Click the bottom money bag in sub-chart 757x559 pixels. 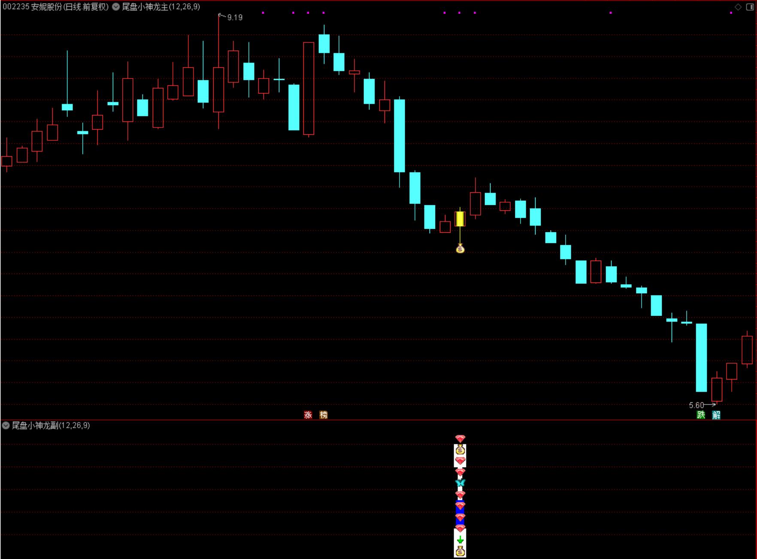point(460,551)
